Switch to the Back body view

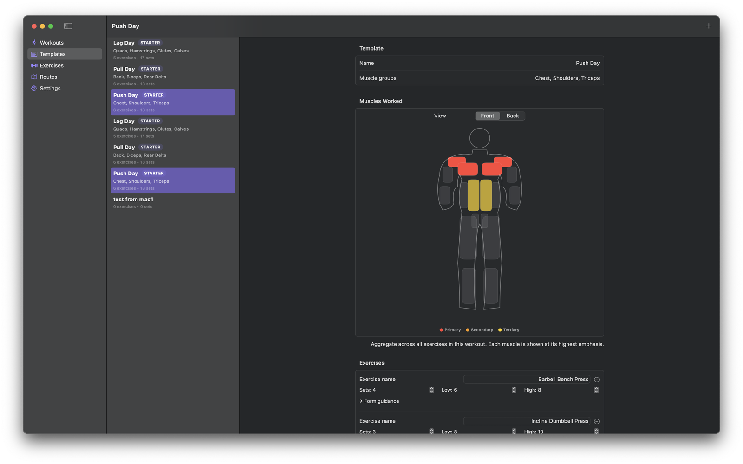(x=513, y=116)
